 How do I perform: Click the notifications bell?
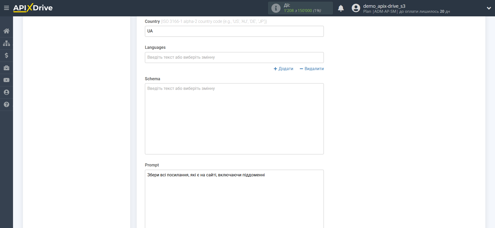pos(341,8)
